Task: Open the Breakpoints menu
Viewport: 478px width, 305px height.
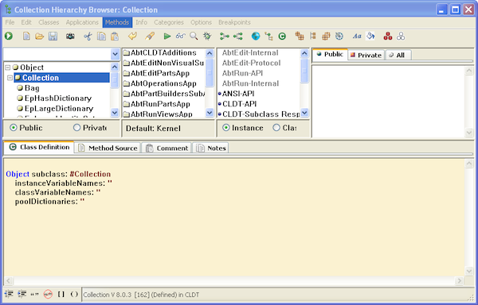Action: point(234,22)
